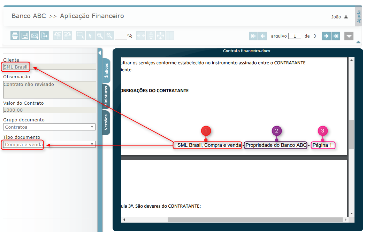
Task: Click the João user profile icon
Action: (x=346, y=17)
